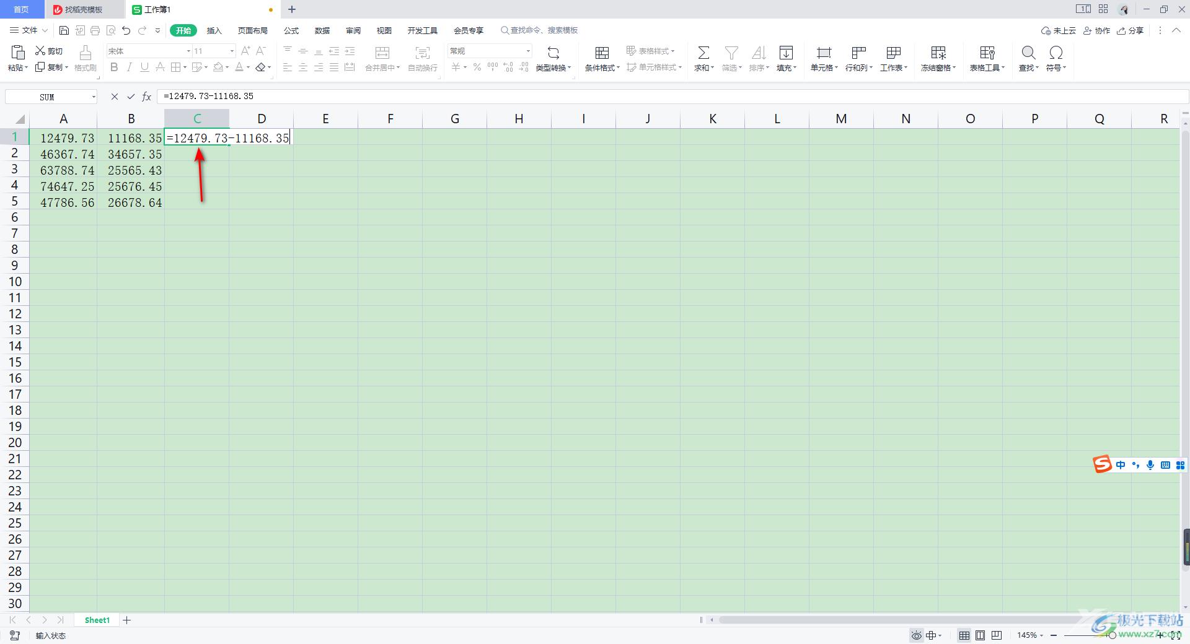Click the Type Conversion icon
This screenshot has width=1190, height=644.
pyautogui.click(x=553, y=53)
